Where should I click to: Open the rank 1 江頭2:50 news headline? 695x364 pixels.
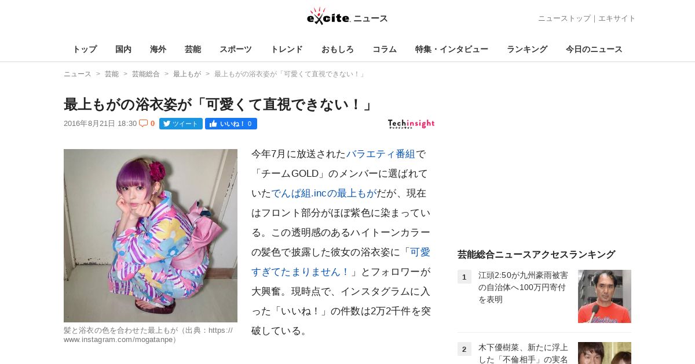pyautogui.click(x=524, y=287)
